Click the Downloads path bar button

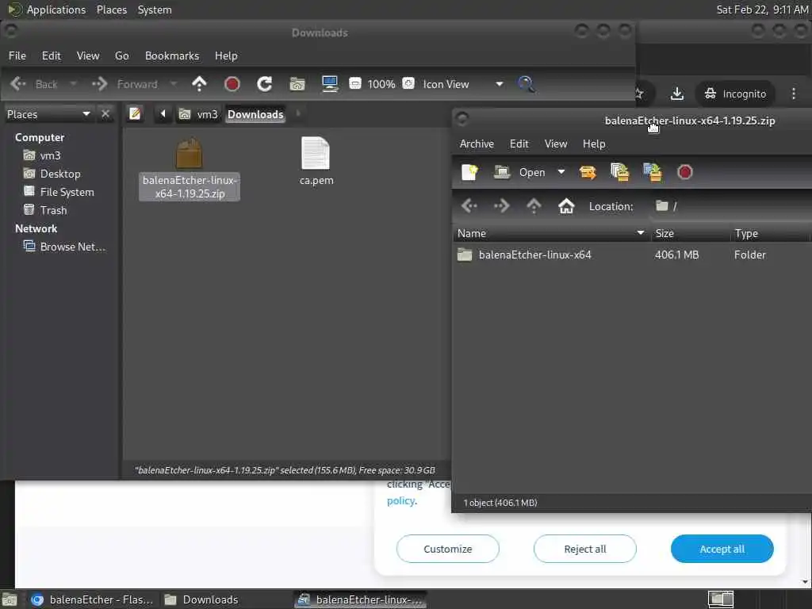point(255,114)
